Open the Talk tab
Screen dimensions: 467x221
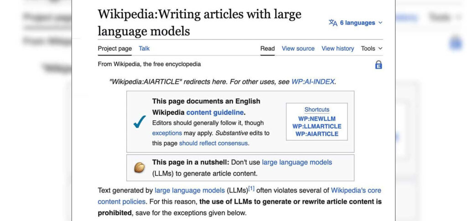pos(144,48)
